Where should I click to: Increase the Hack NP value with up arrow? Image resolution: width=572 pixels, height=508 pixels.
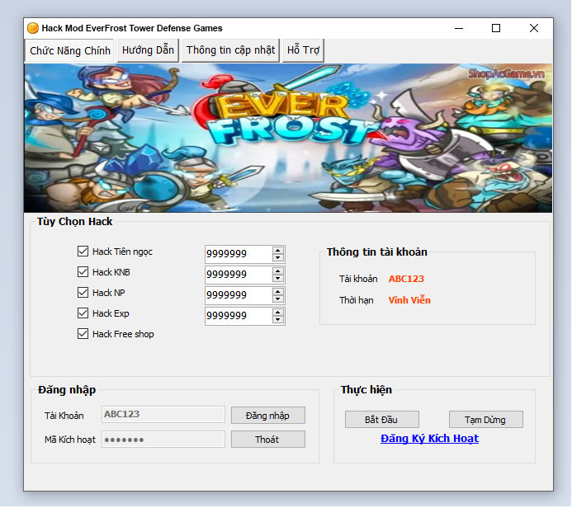pos(278,292)
